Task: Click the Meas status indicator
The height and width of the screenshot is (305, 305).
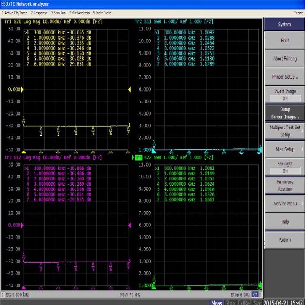Action: (217, 302)
